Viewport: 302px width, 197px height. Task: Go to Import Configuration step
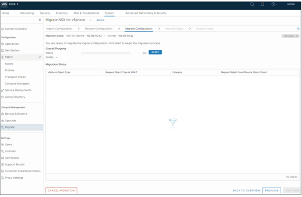pos(59,28)
